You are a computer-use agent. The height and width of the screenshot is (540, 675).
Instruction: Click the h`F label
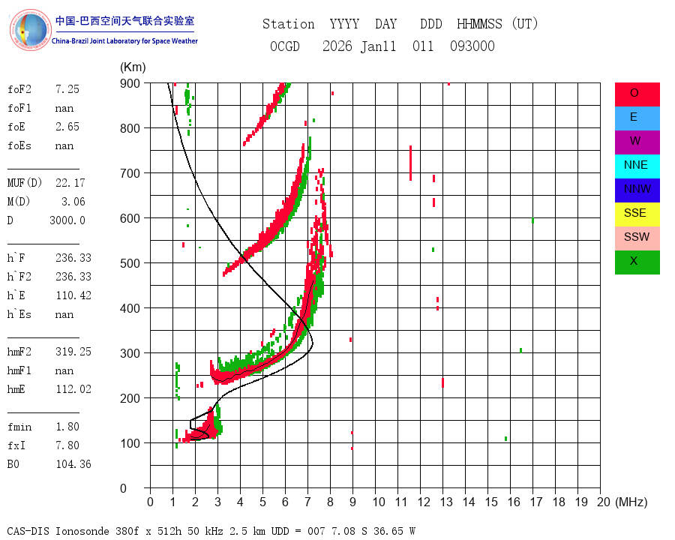tap(16, 258)
